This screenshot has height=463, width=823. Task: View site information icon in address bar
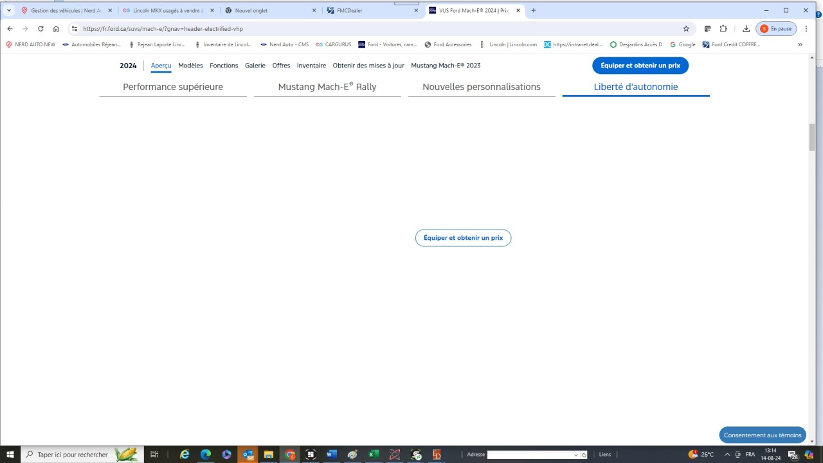(x=75, y=29)
